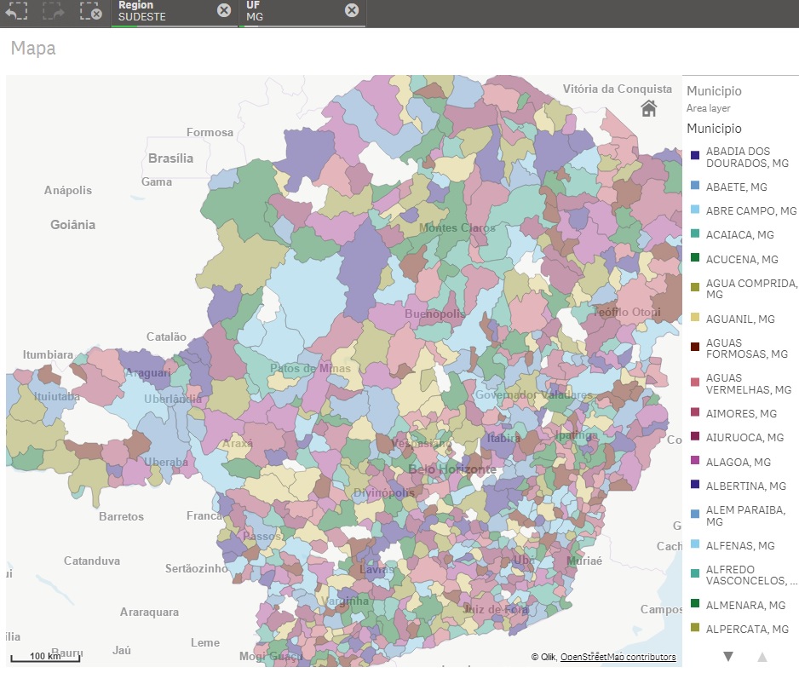Viewport: 799px width, 673px height.
Task: Click ABADIA DOS DOURADOS color swatch
Action: [x=695, y=155]
